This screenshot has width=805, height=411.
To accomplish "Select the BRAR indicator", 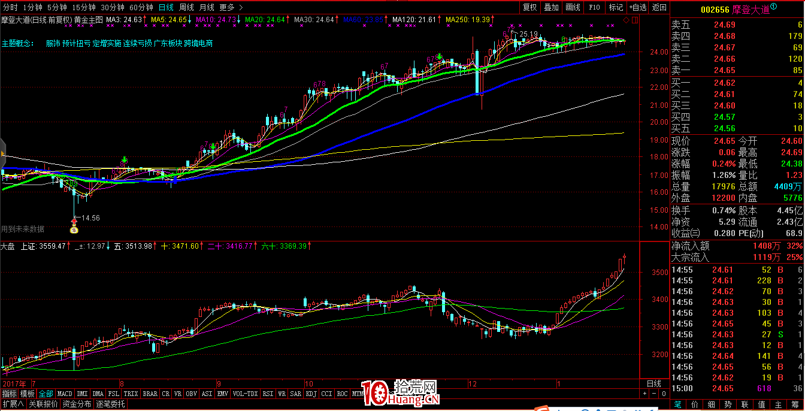I will point(150,394).
